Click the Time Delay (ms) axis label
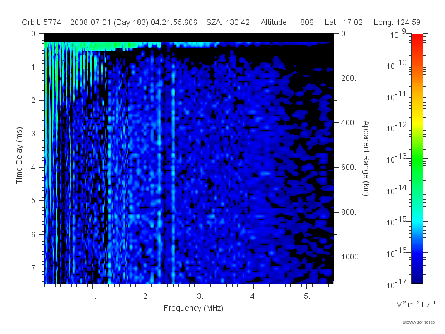The width and height of the screenshot is (445, 334). tap(19, 156)
